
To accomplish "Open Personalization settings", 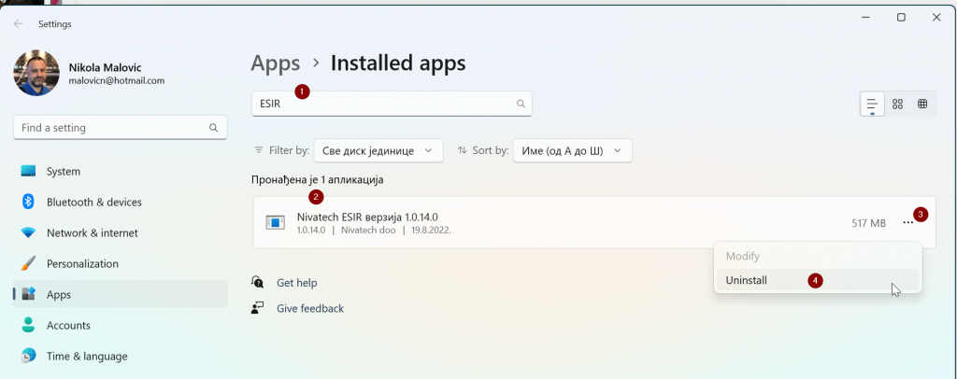I will 121,264.
